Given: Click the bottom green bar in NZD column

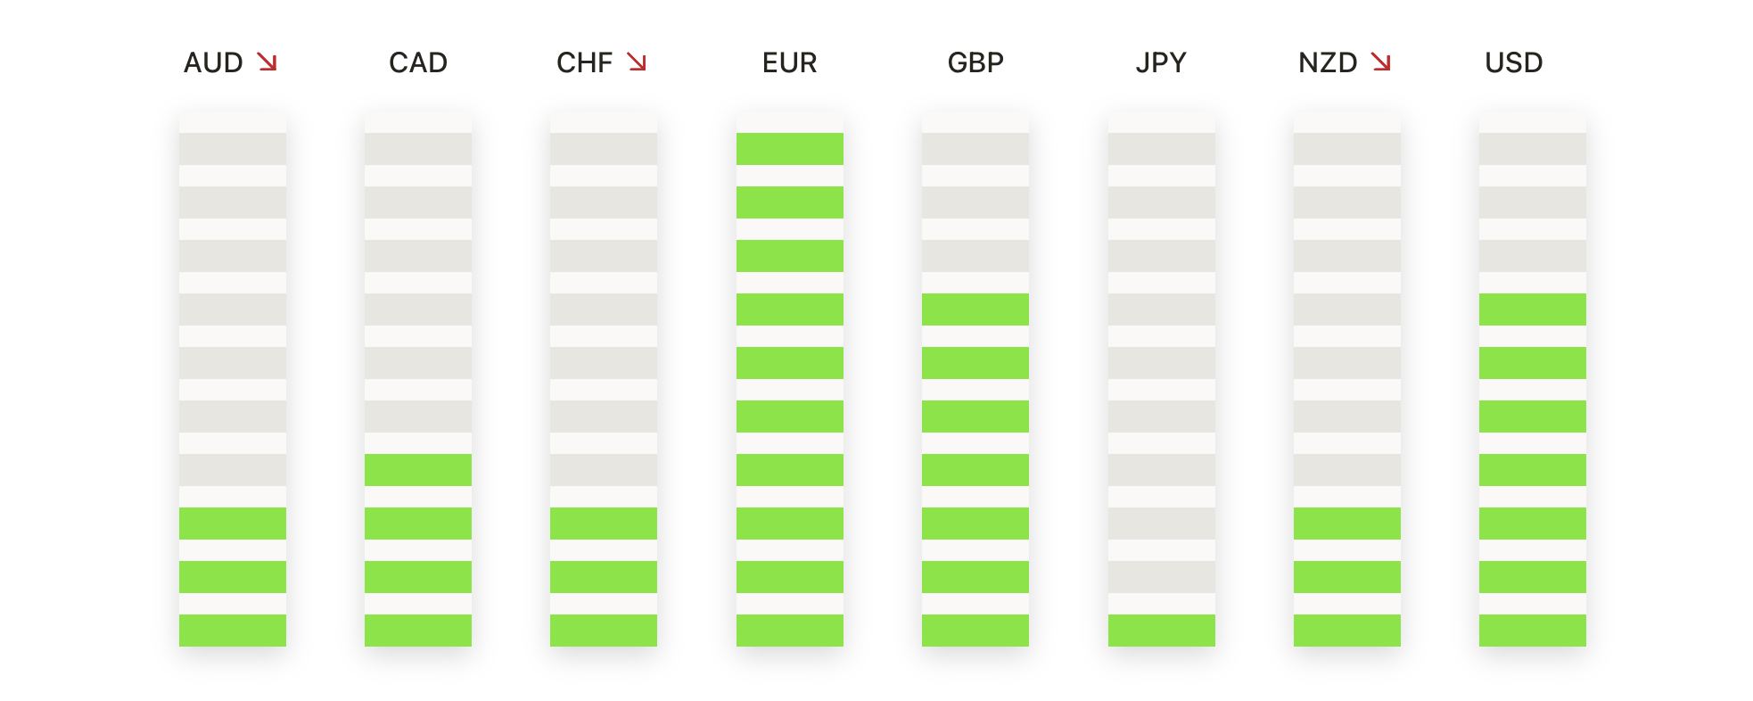Looking at the screenshot, I should [x=1347, y=631].
